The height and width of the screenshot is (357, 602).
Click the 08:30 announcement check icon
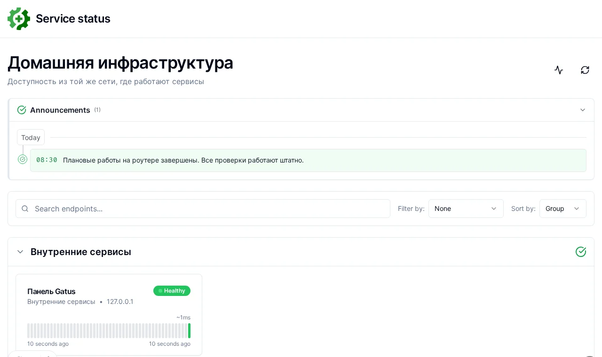click(23, 159)
